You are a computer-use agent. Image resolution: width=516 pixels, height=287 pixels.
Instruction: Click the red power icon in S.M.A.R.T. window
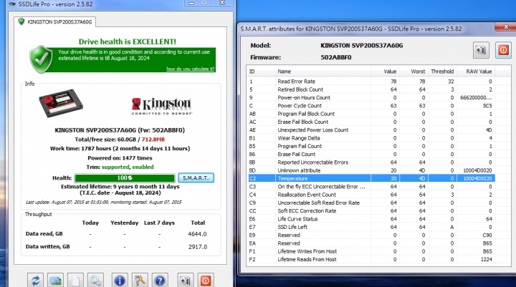tap(504, 50)
